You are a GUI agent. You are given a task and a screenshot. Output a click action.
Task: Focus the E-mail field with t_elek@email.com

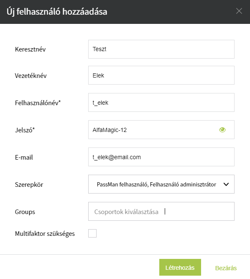pos(161,157)
